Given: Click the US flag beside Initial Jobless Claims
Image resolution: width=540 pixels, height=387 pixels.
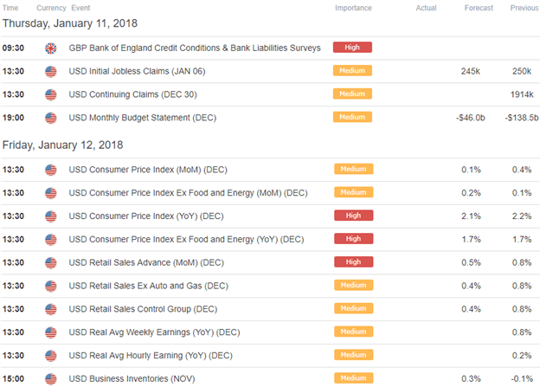Looking at the screenshot, I should click(51, 72).
